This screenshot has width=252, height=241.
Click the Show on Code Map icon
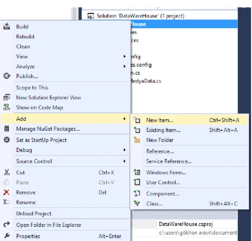click(x=6, y=107)
